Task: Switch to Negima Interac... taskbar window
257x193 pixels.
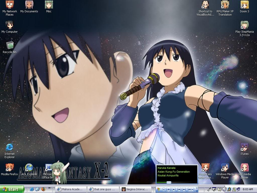Action: click(x=136, y=189)
